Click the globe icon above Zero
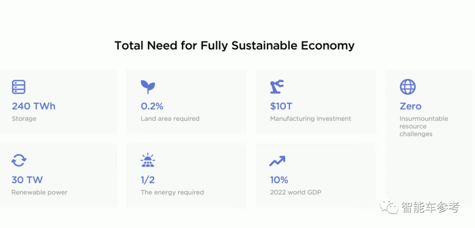This screenshot has height=228, width=475. coord(407,87)
